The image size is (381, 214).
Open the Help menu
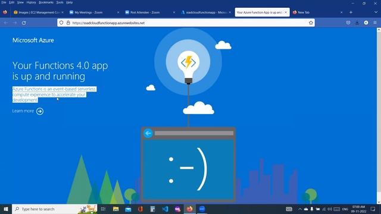(70, 2)
